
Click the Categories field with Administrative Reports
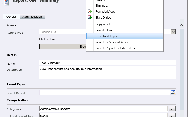click(x=103, y=109)
